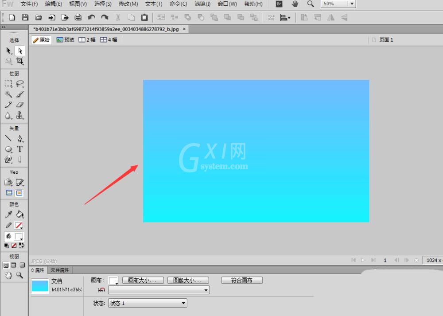Open the 修改(M) menu
This screenshot has height=316, width=443.
pyautogui.click(x=128, y=4)
